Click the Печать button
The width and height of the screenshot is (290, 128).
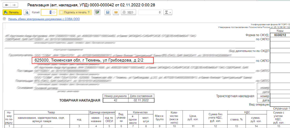(x=12, y=12)
